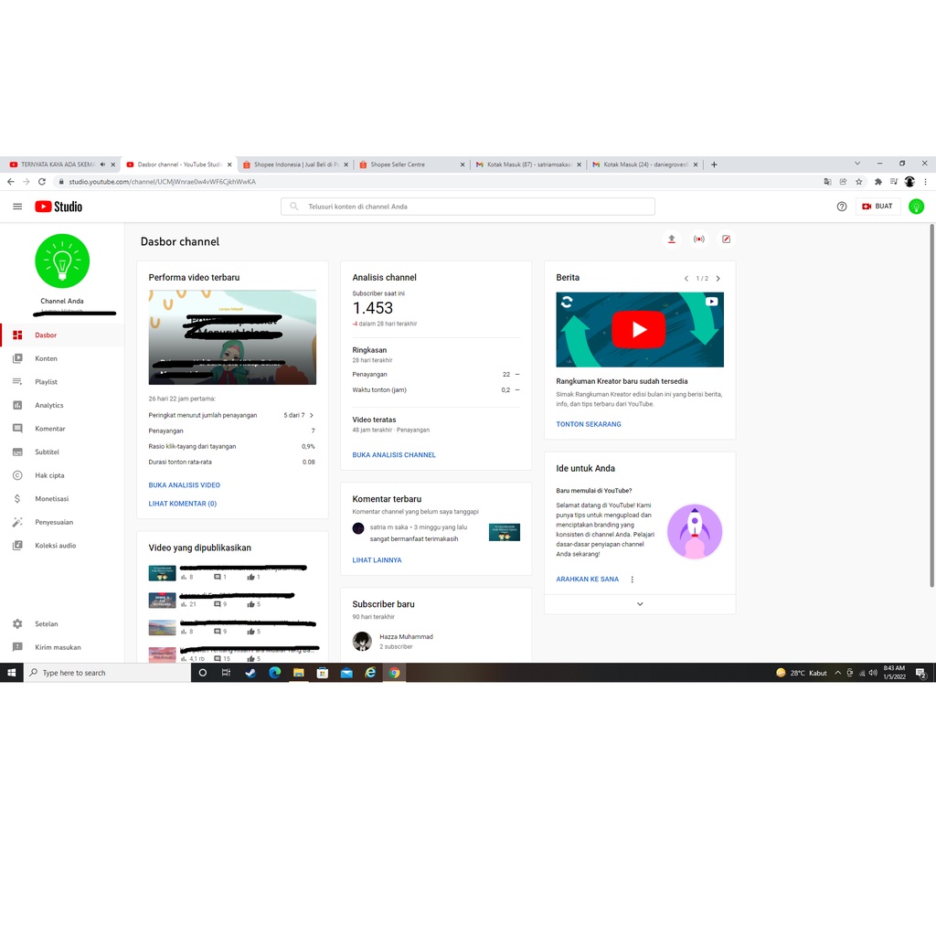
Task: Click the BUAT button
Action: click(877, 207)
